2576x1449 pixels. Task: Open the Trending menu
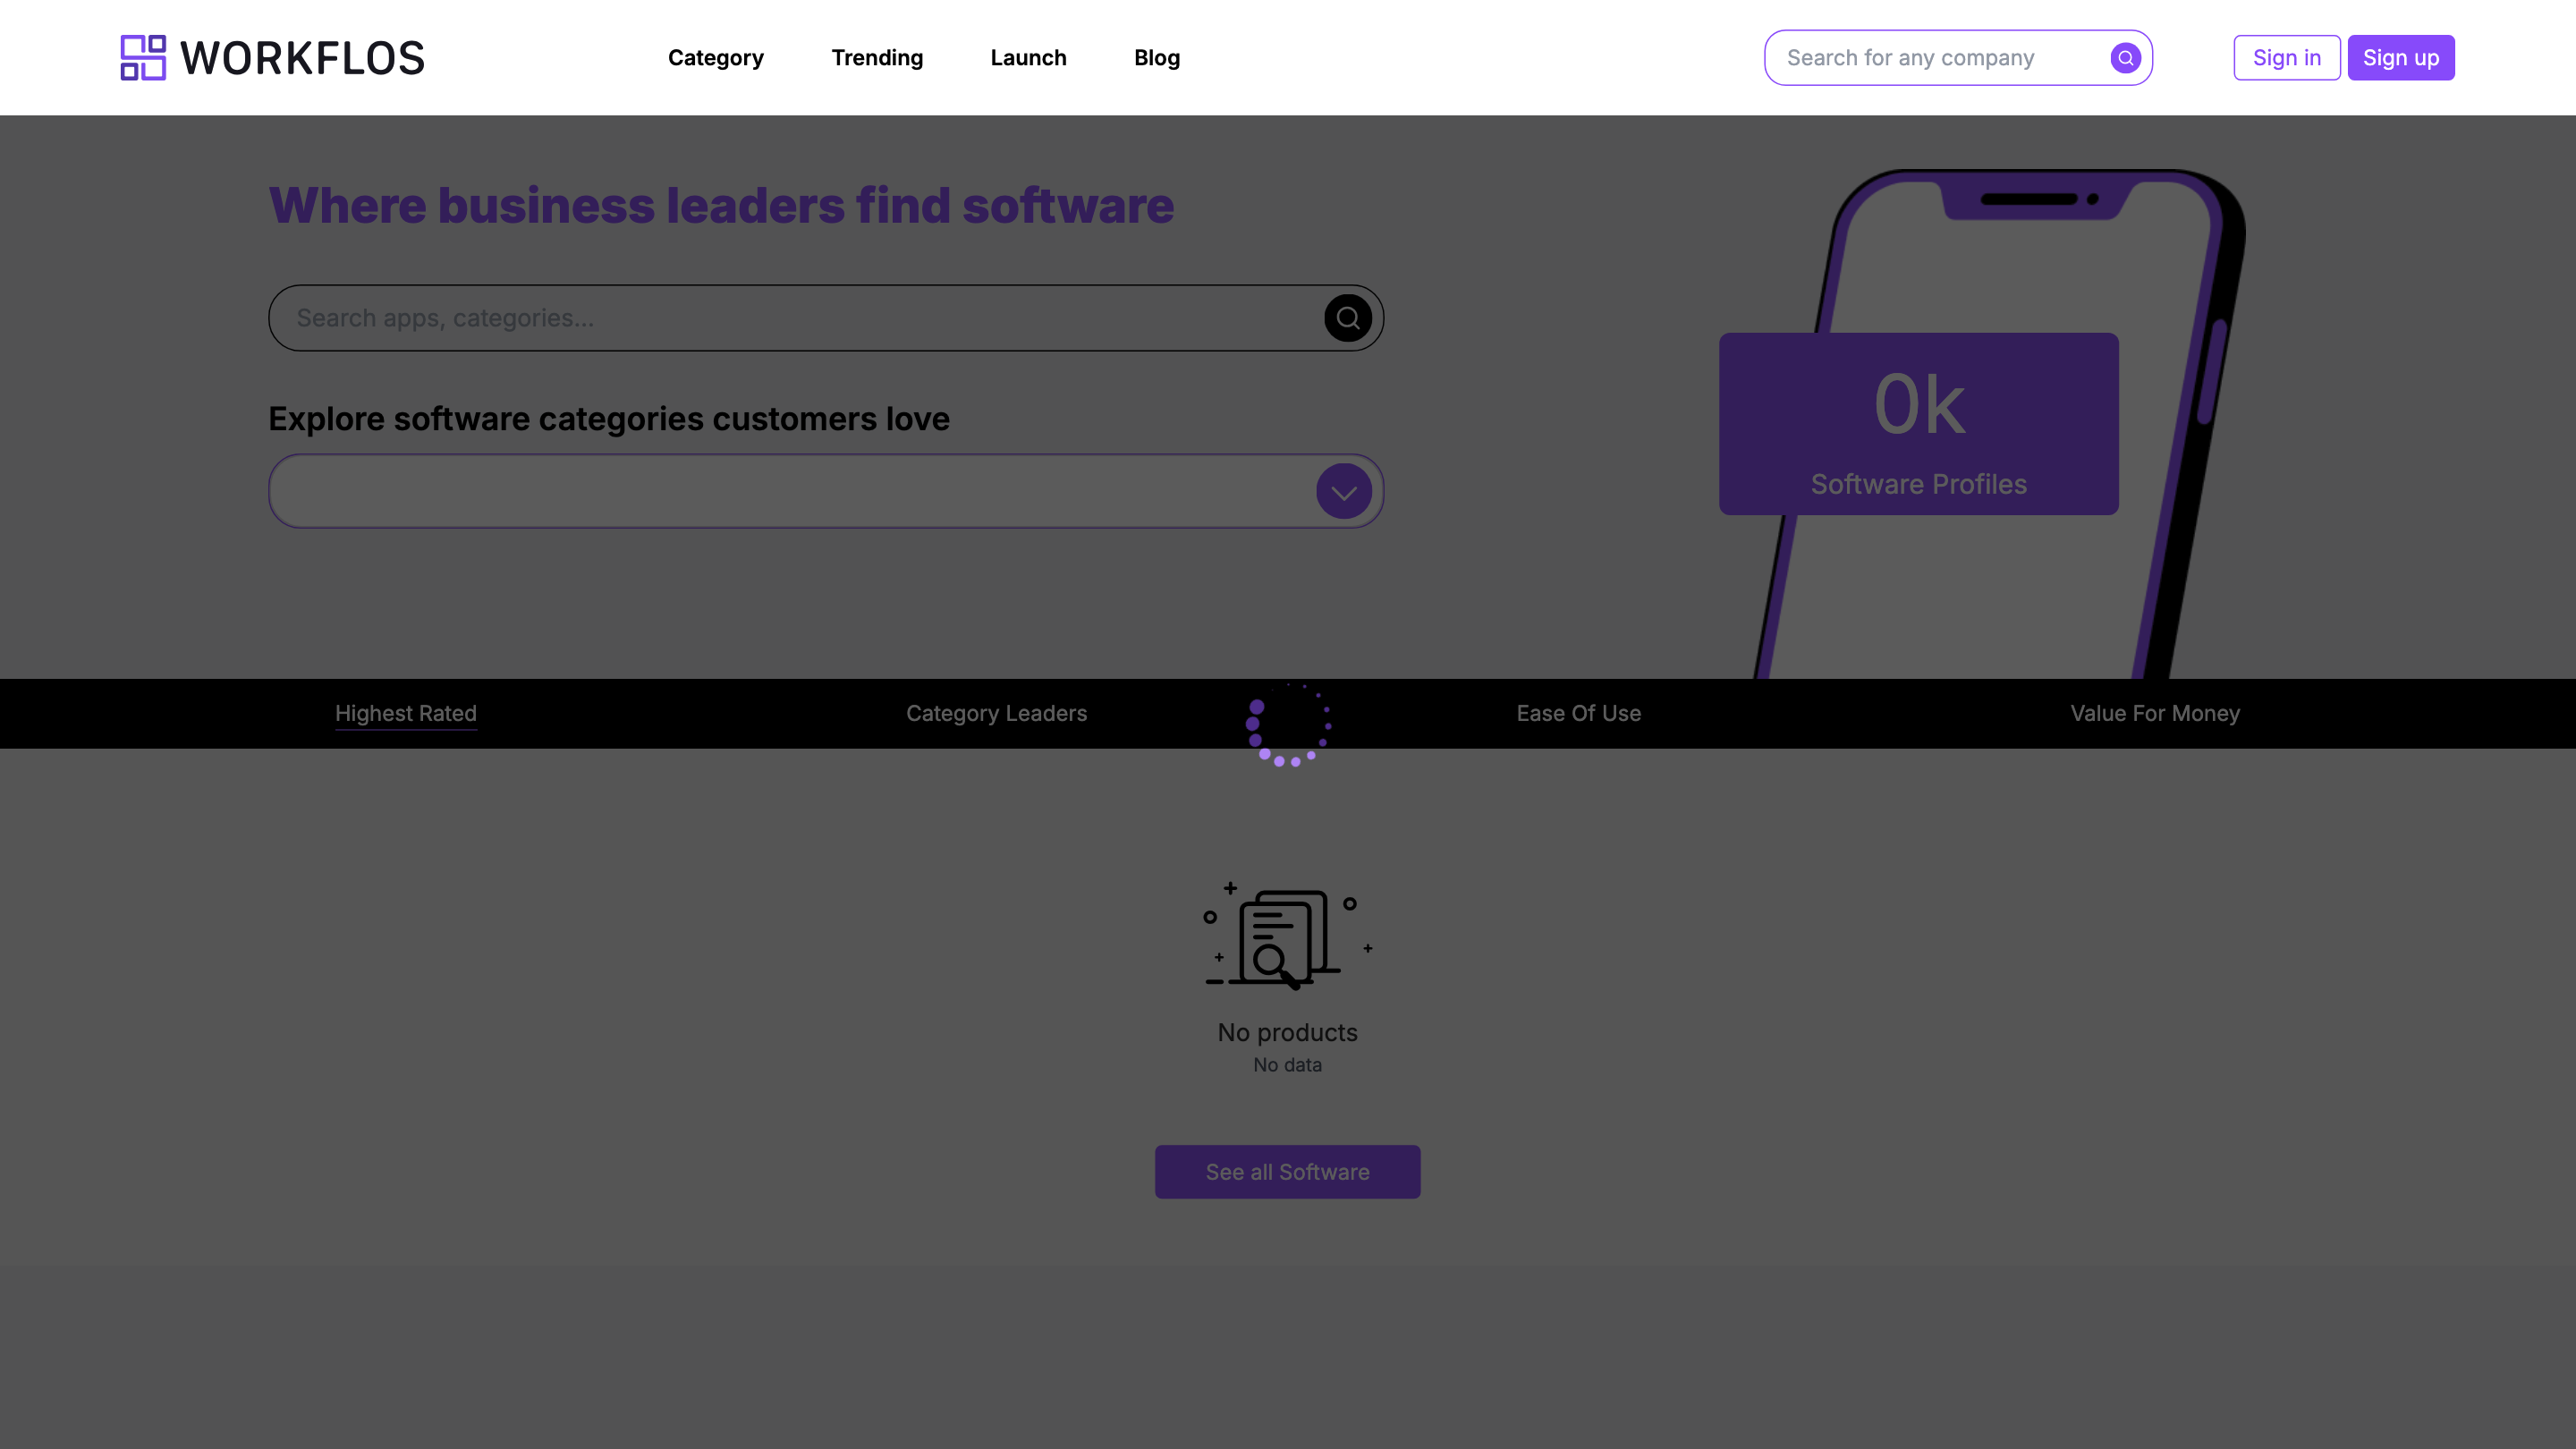pyautogui.click(x=877, y=57)
